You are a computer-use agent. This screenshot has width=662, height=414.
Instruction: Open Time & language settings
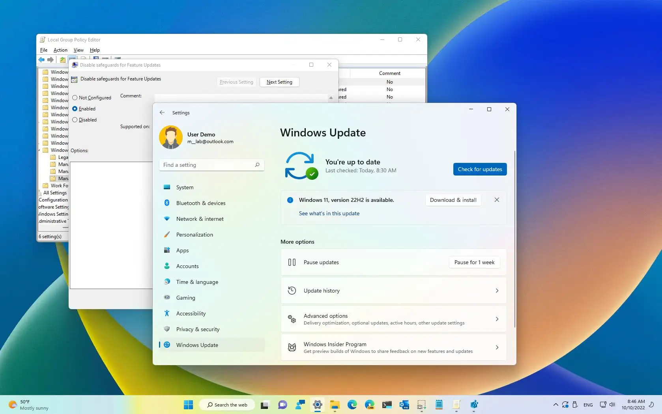click(x=212, y=282)
